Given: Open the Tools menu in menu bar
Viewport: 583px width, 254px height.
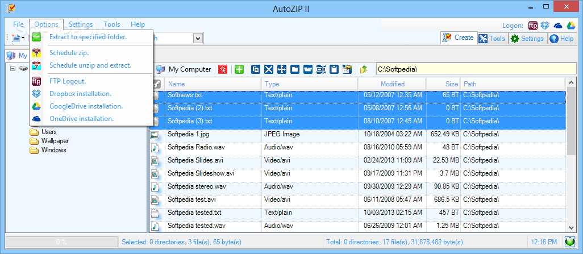Looking at the screenshot, I should tap(112, 24).
